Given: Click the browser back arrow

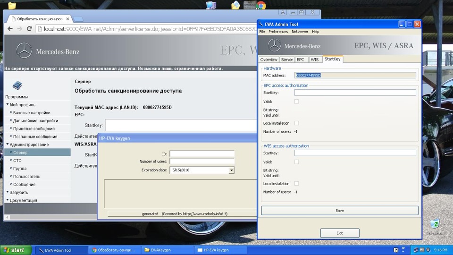Looking at the screenshot, I should click(10, 29).
